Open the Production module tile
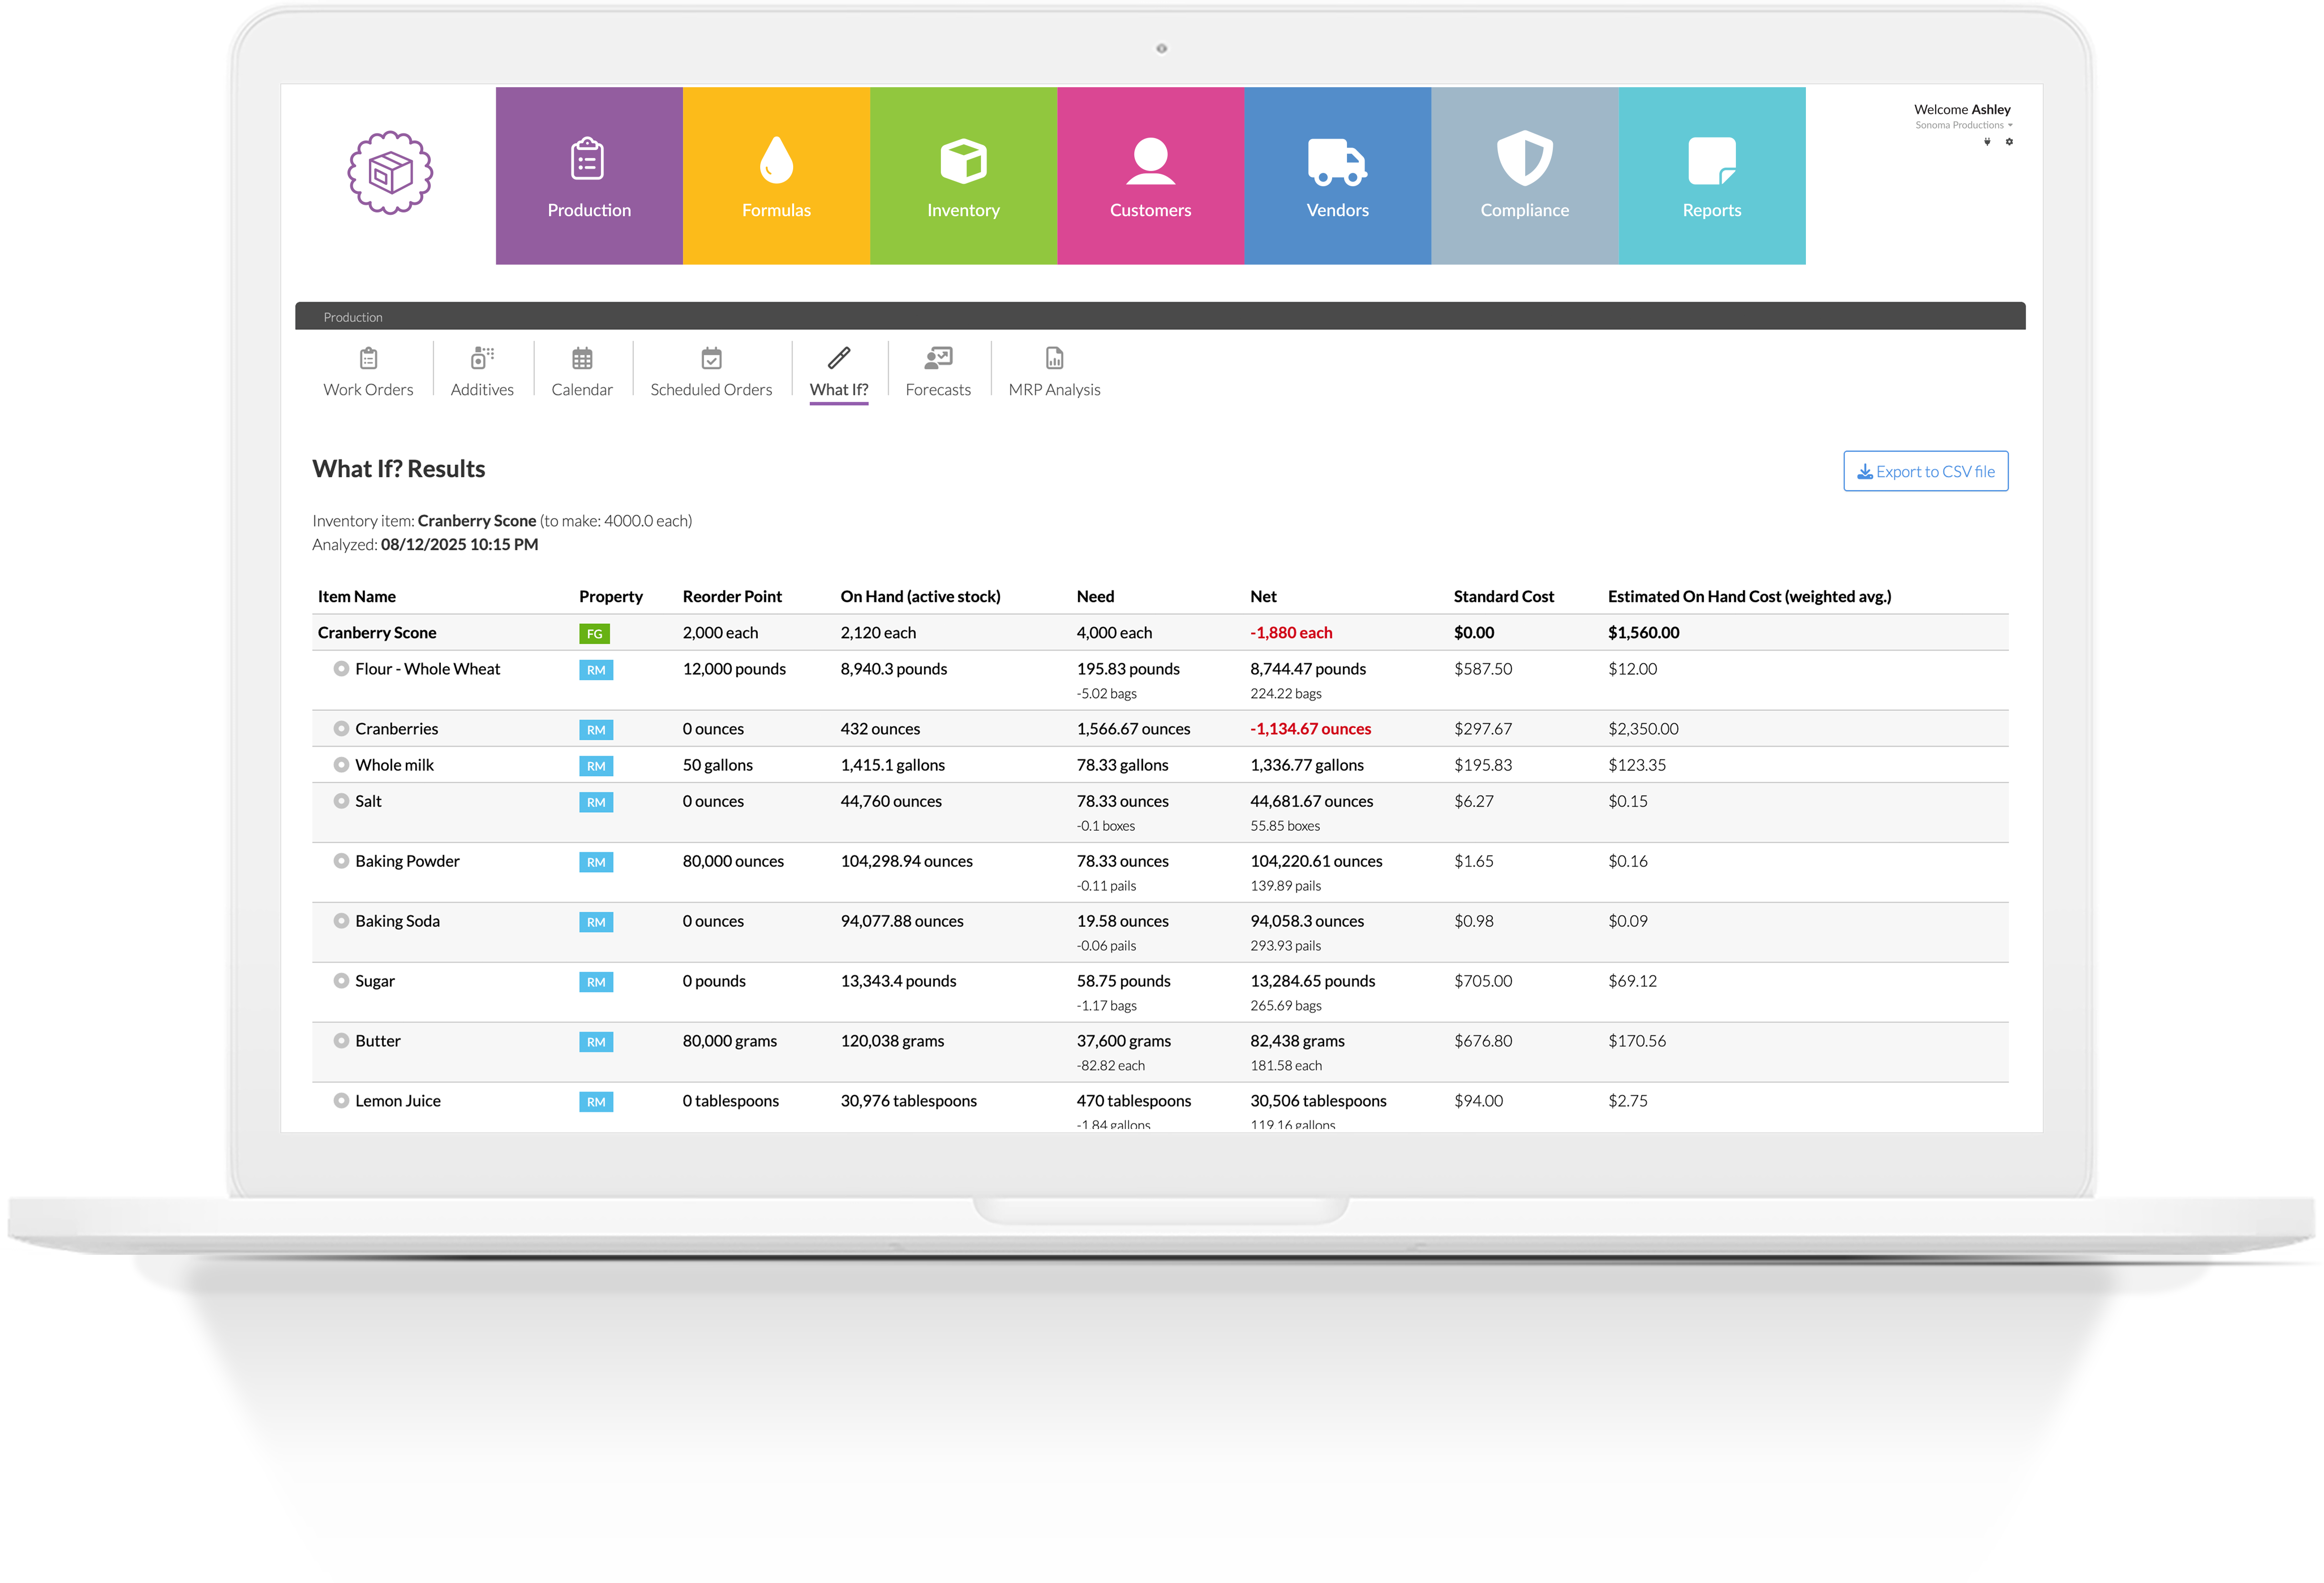The width and height of the screenshot is (2324, 1583). [x=589, y=176]
